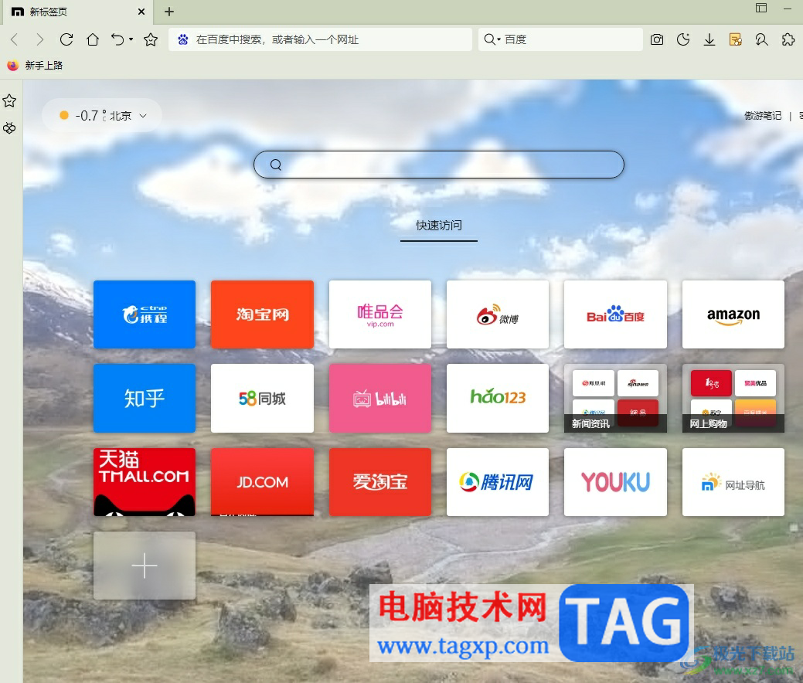The width and height of the screenshot is (803, 683).
Task: Open 新闻资讯 folder tile
Action: 615,399
